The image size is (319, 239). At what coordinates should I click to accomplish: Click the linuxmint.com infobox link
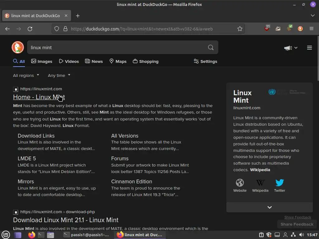(247, 108)
